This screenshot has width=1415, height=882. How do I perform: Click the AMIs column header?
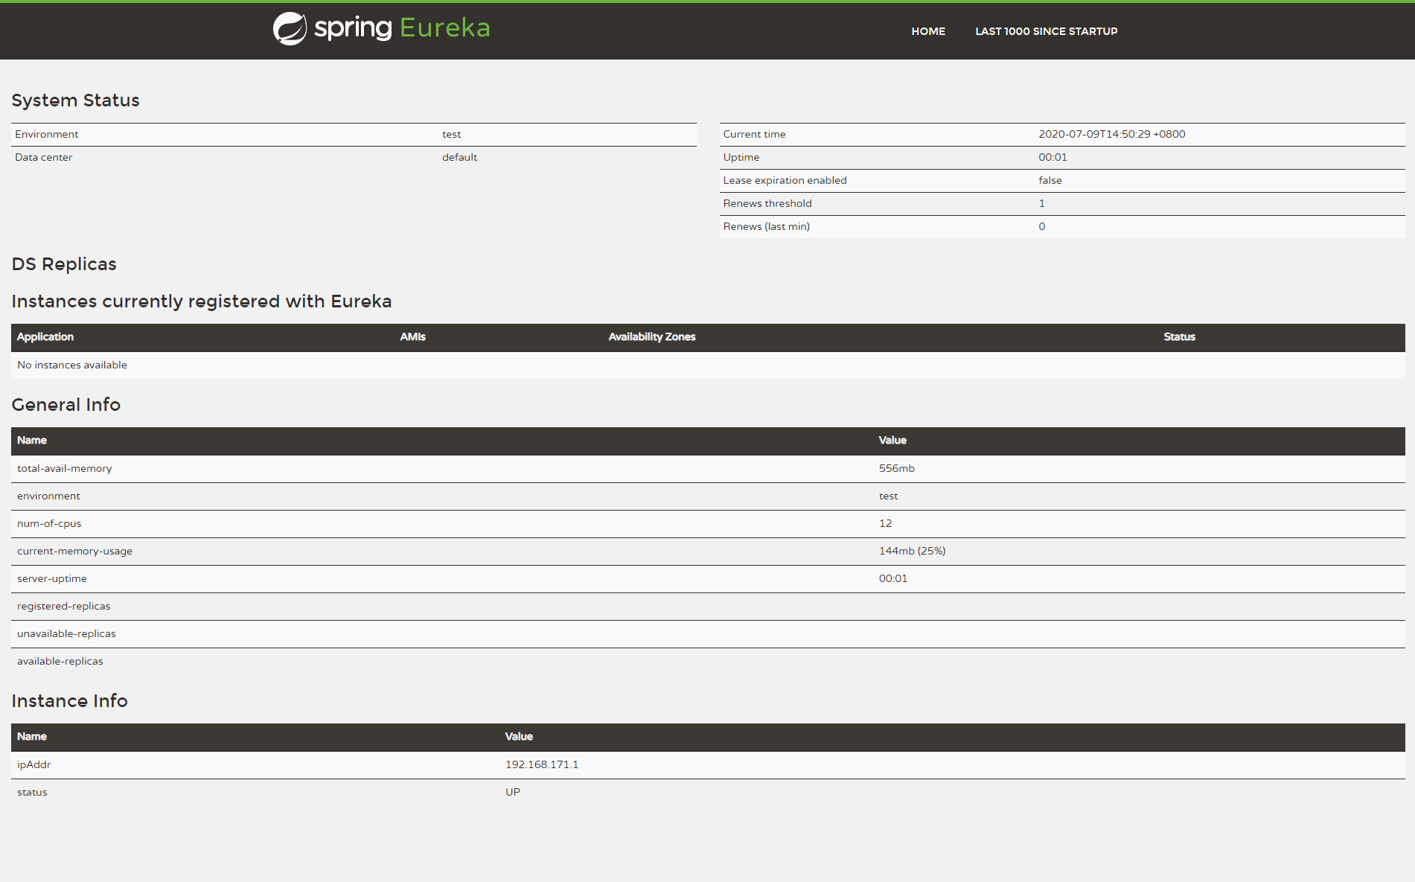coord(412,337)
